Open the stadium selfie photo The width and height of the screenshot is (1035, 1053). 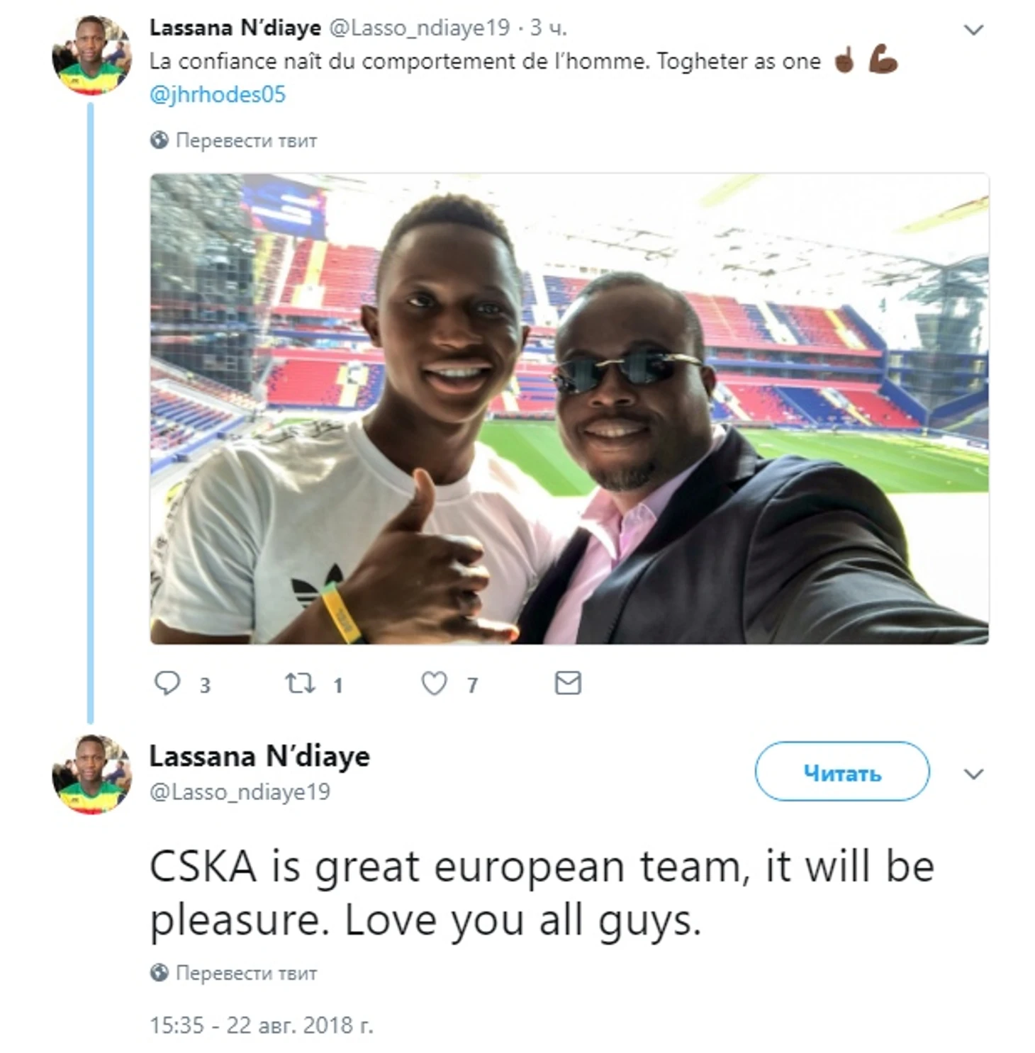point(569,409)
